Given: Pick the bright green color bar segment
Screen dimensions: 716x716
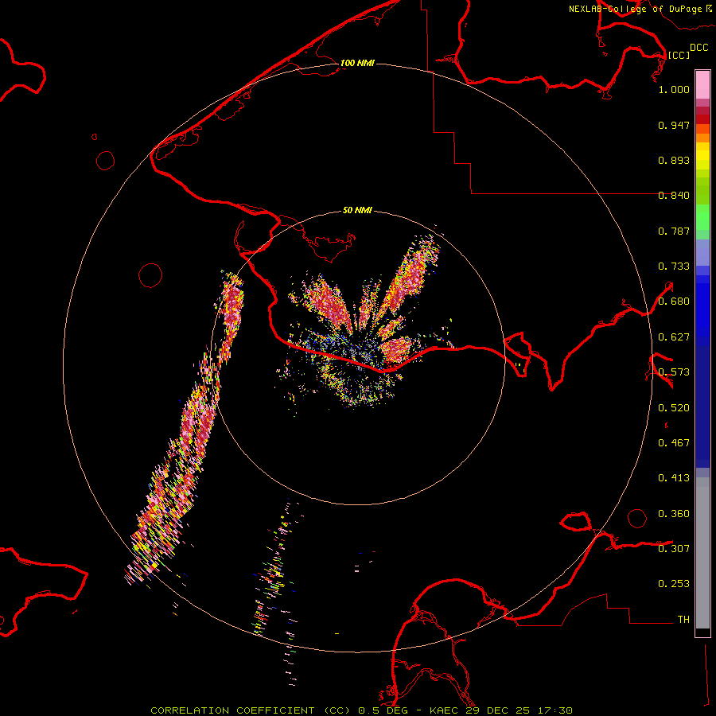Looking at the screenshot, I should (x=702, y=217).
